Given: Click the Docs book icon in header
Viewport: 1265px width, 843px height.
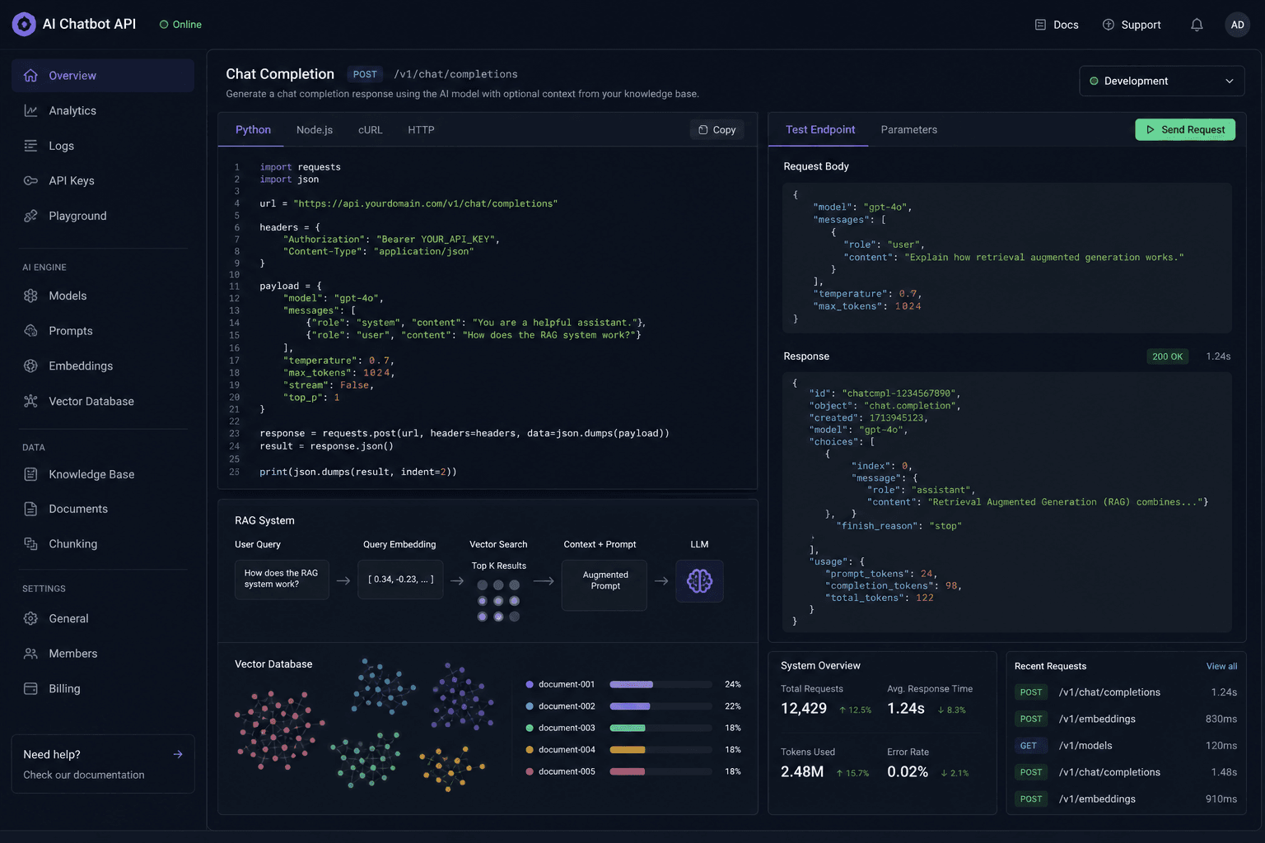Looking at the screenshot, I should (1040, 25).
